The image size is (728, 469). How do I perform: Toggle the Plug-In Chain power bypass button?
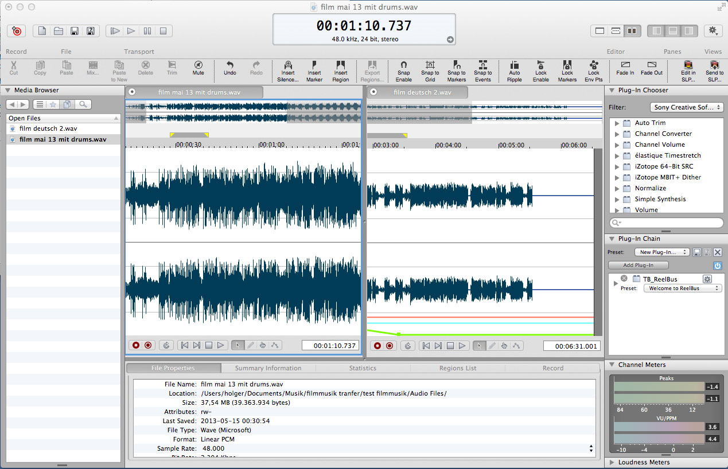[717, 265]
